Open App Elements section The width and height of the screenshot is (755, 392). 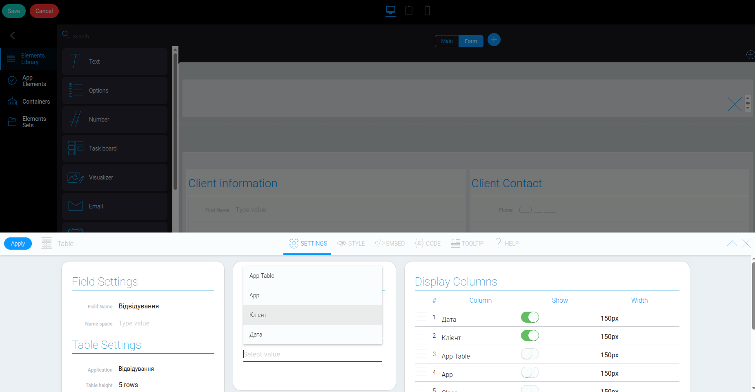click(x=29, y=81)
